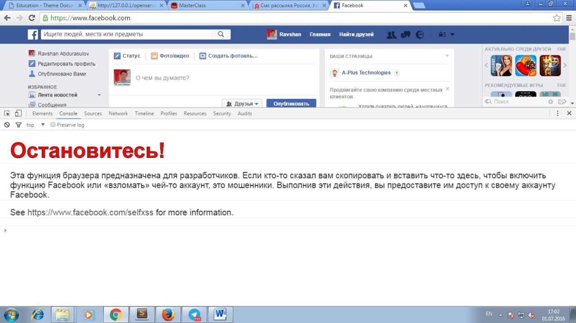Switch to the Security tab
Screen dimensions: 576x323
click(x=222, y=114)
